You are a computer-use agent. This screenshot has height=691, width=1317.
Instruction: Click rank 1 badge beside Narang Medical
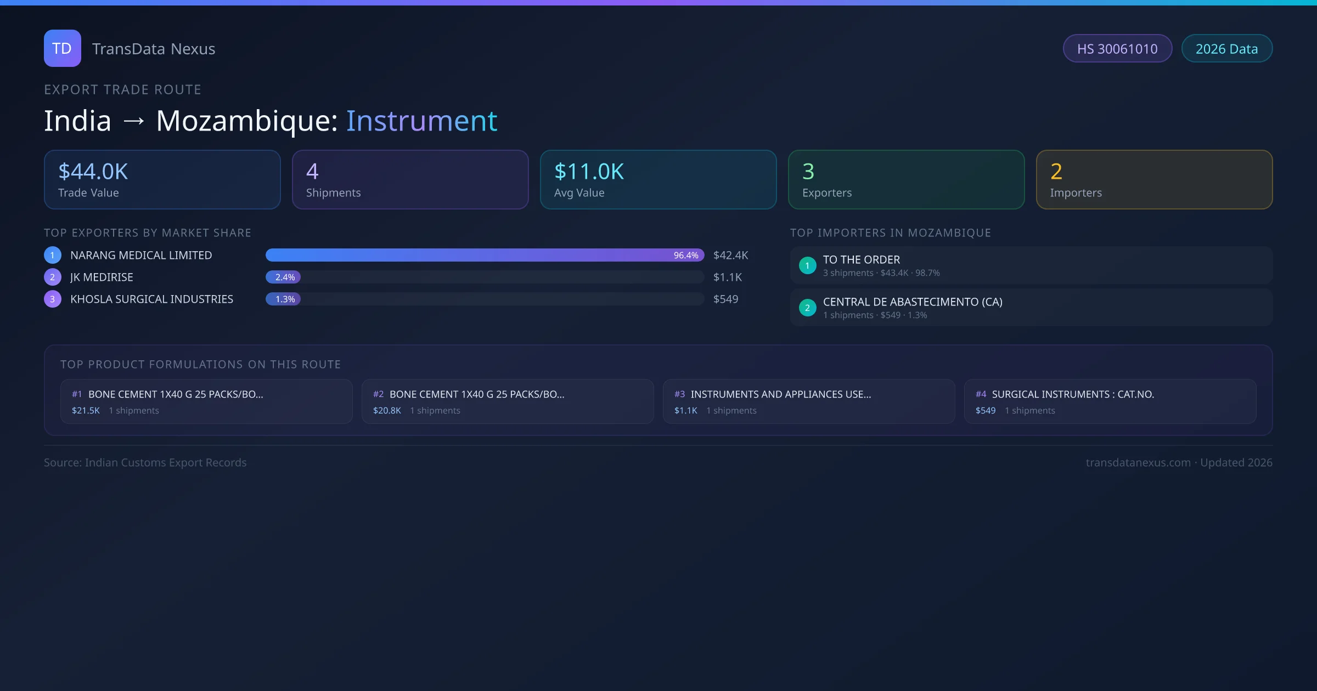click(x=53, y=255)
